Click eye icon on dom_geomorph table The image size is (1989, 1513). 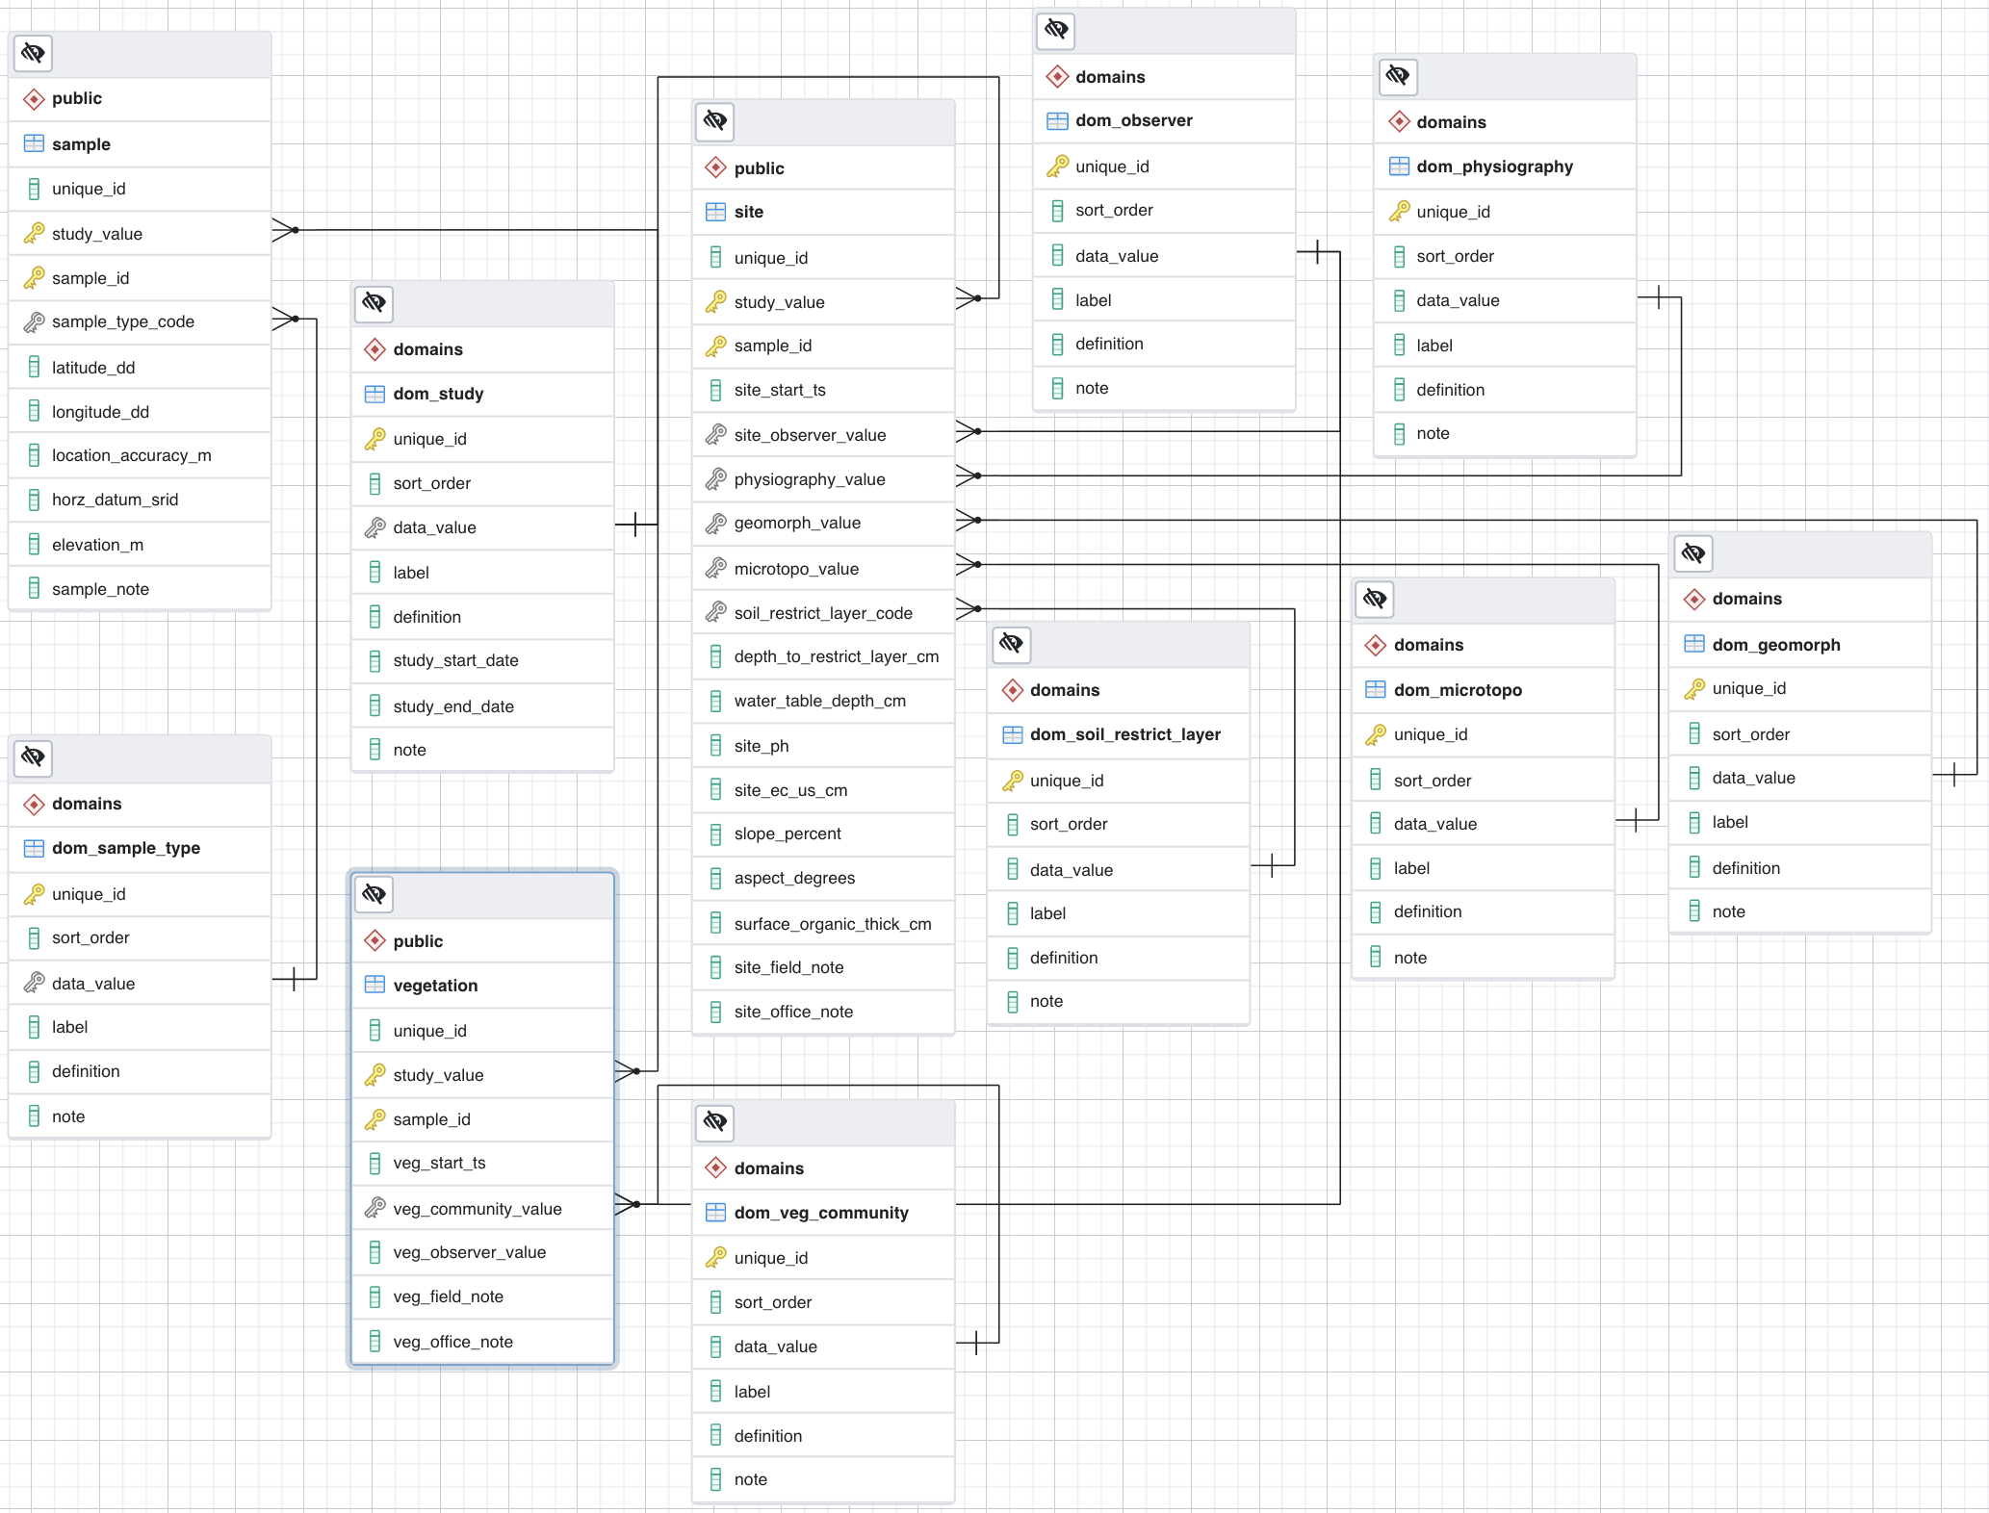tap(1693, 553)
